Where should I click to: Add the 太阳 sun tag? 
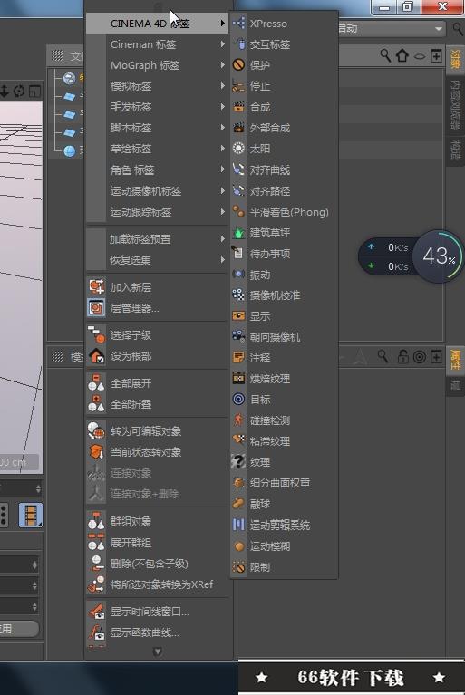[x=283, y=149]
